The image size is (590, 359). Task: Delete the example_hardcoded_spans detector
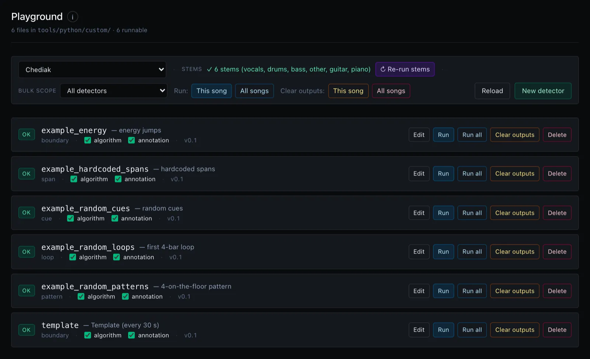pyautogui.click(x=557, y=174)
